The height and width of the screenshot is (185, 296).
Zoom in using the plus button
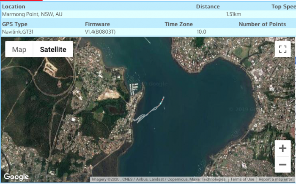[x=282, y=148]
